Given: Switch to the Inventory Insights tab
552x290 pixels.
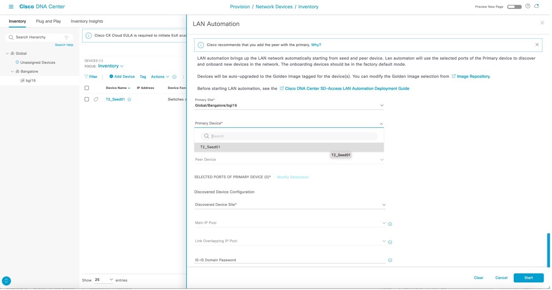Looking at the screenshot, I should pyautogui.click(x=87, y=22).
